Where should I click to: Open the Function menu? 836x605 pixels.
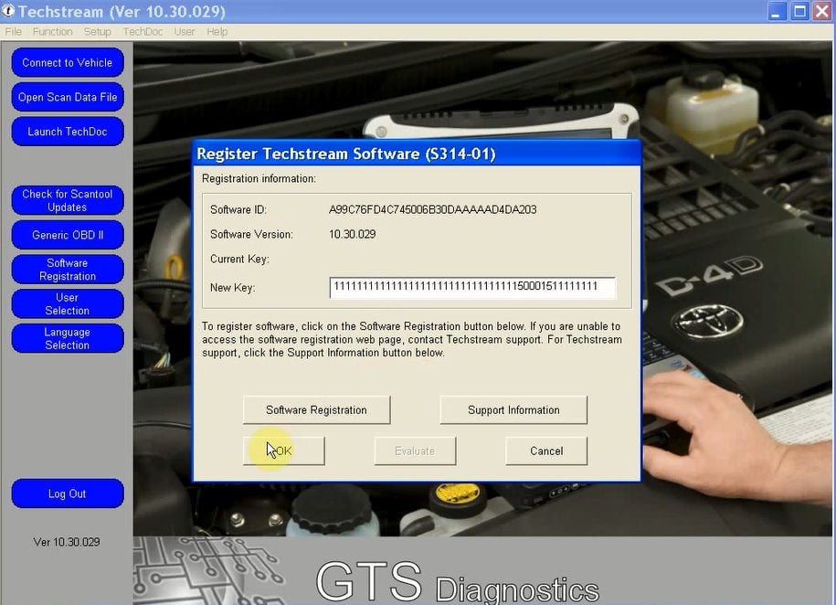click(x=52, y=31)
